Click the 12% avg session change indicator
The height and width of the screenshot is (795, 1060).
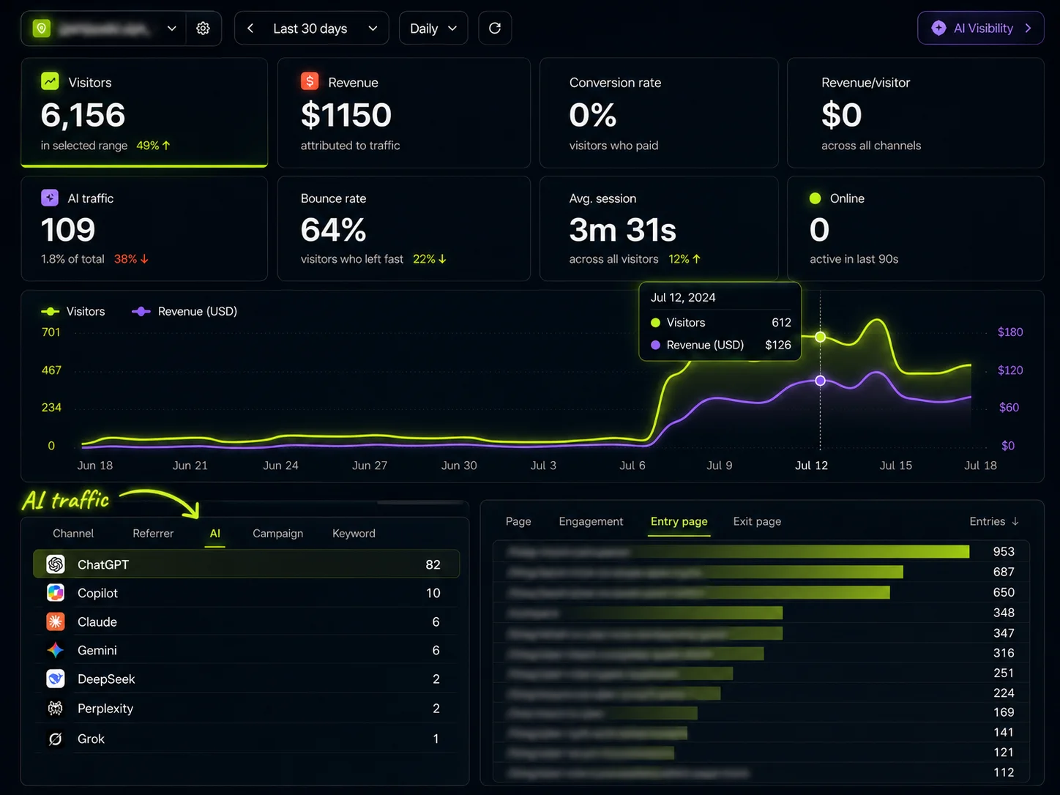[684, 259]
